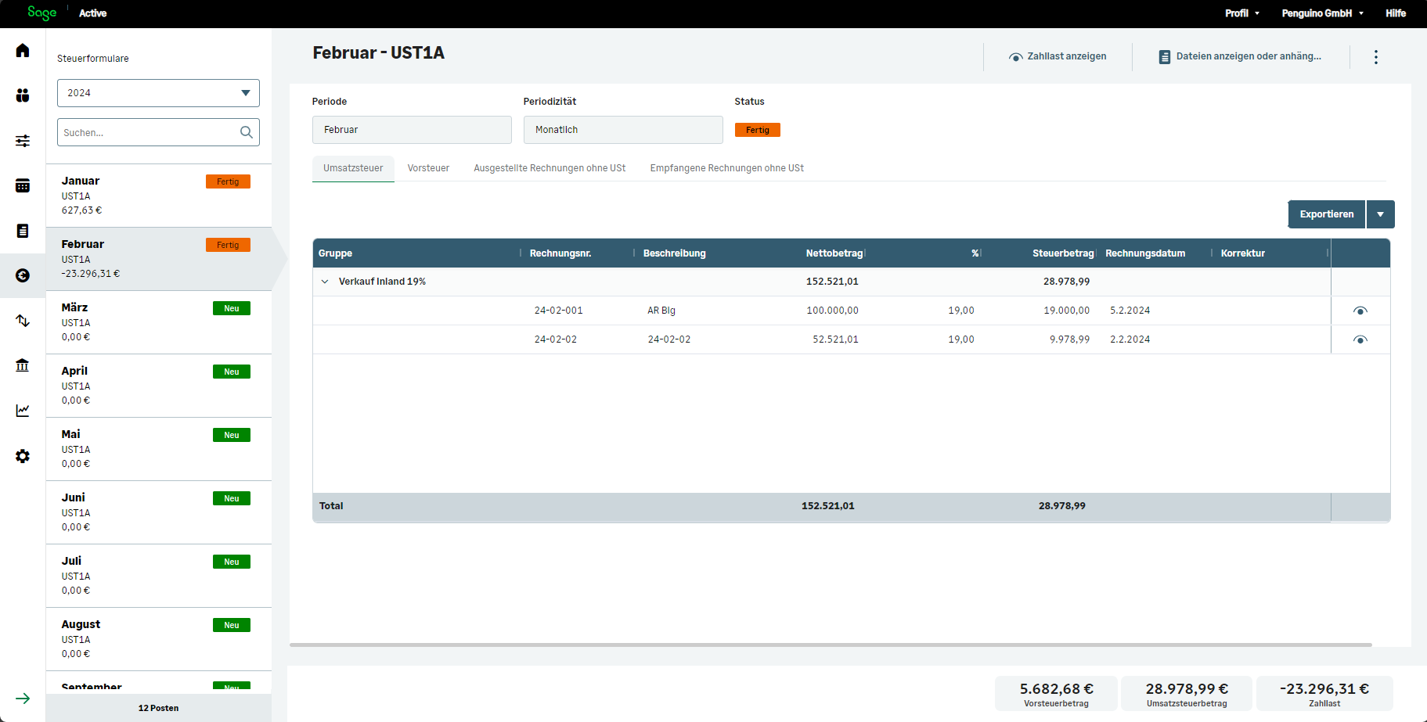Viewport: 1427px width, 722px height.
Task: Toggle Zahllast anzeigen
Action: (1058, 56)
